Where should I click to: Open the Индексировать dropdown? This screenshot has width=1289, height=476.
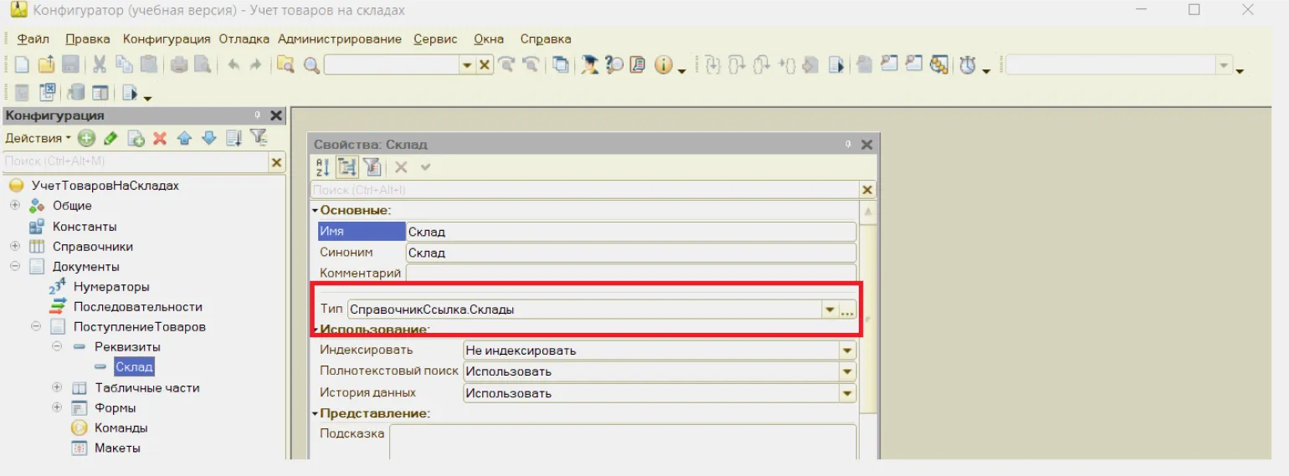(848, 351)
